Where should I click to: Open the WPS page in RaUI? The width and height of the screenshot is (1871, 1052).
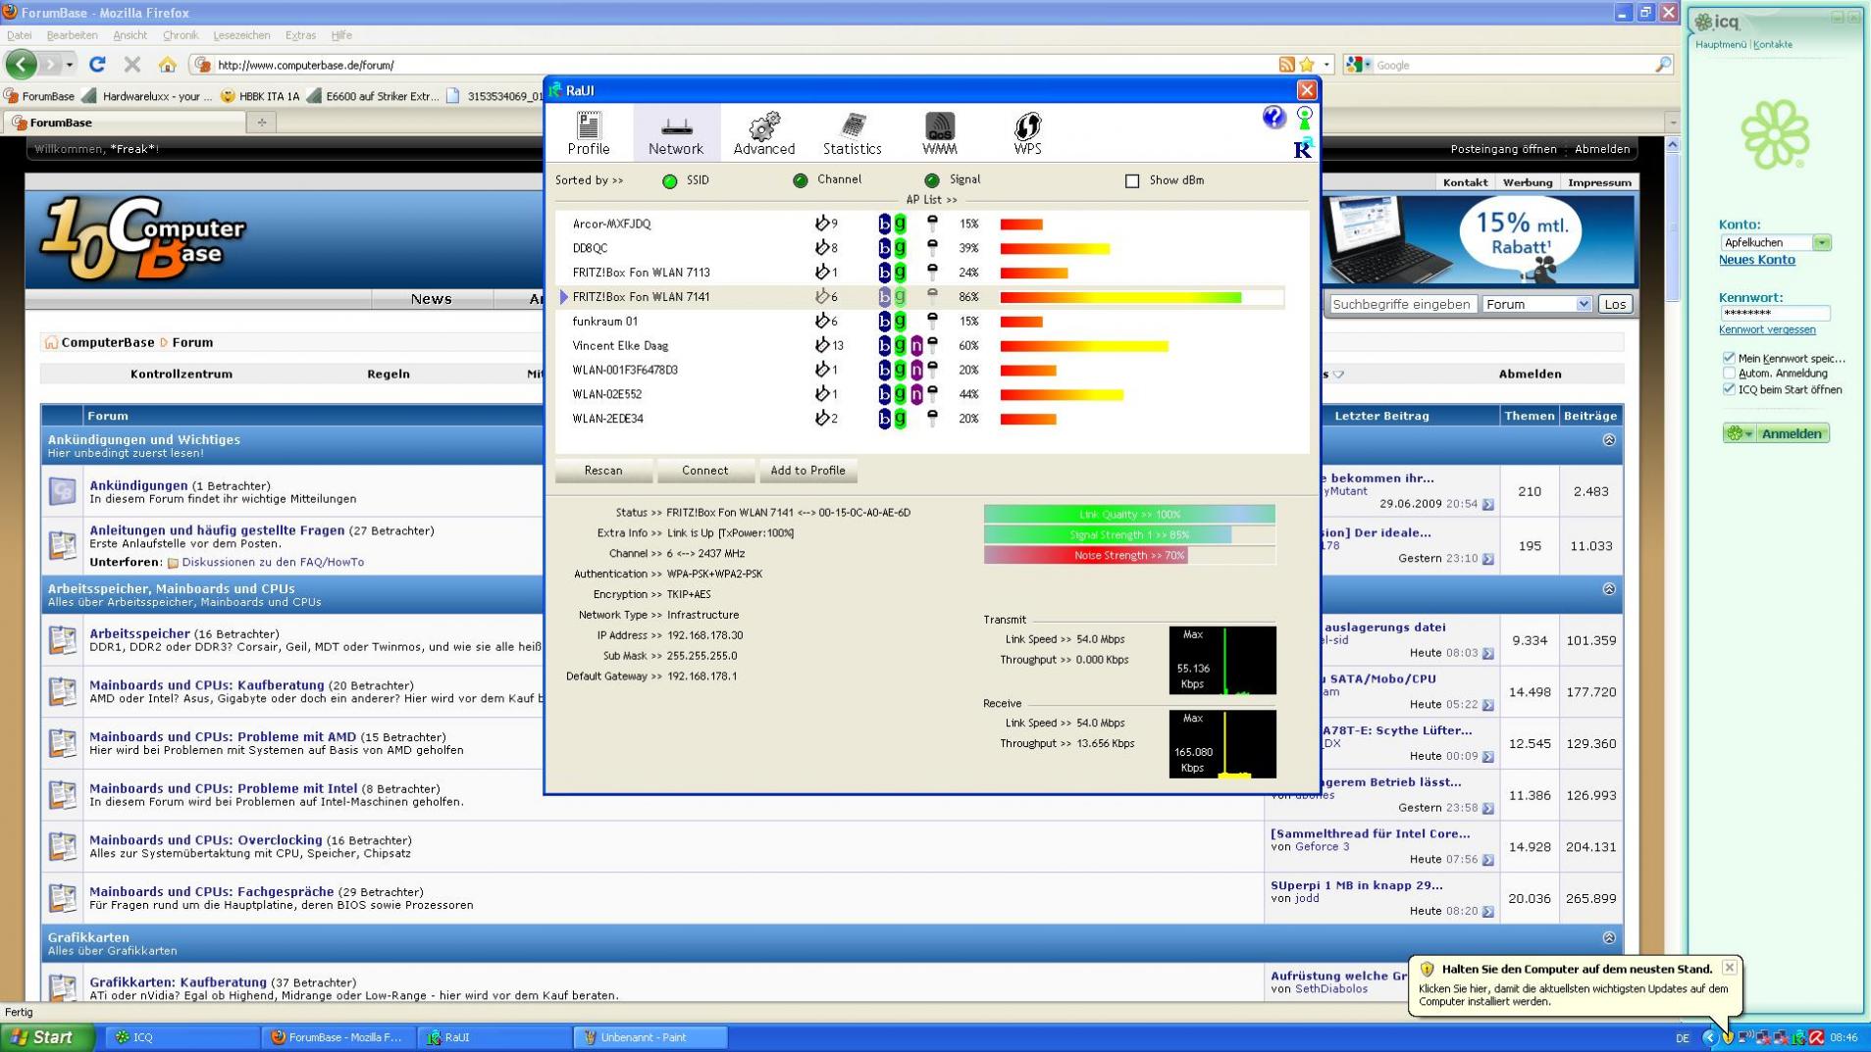point(1027,132)
